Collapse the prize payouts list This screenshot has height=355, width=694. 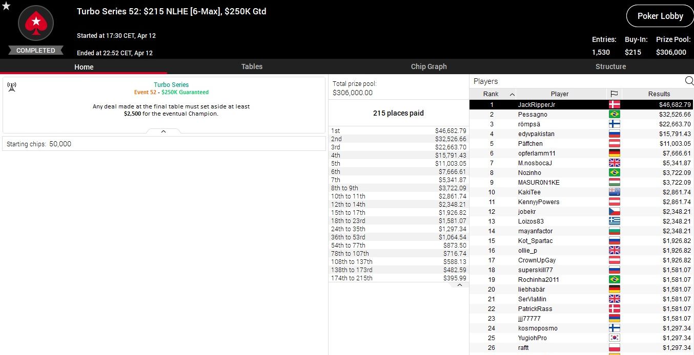point(459,285)
